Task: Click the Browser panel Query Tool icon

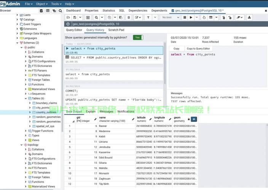Action: pyautogui.click(x=41, y=11)
